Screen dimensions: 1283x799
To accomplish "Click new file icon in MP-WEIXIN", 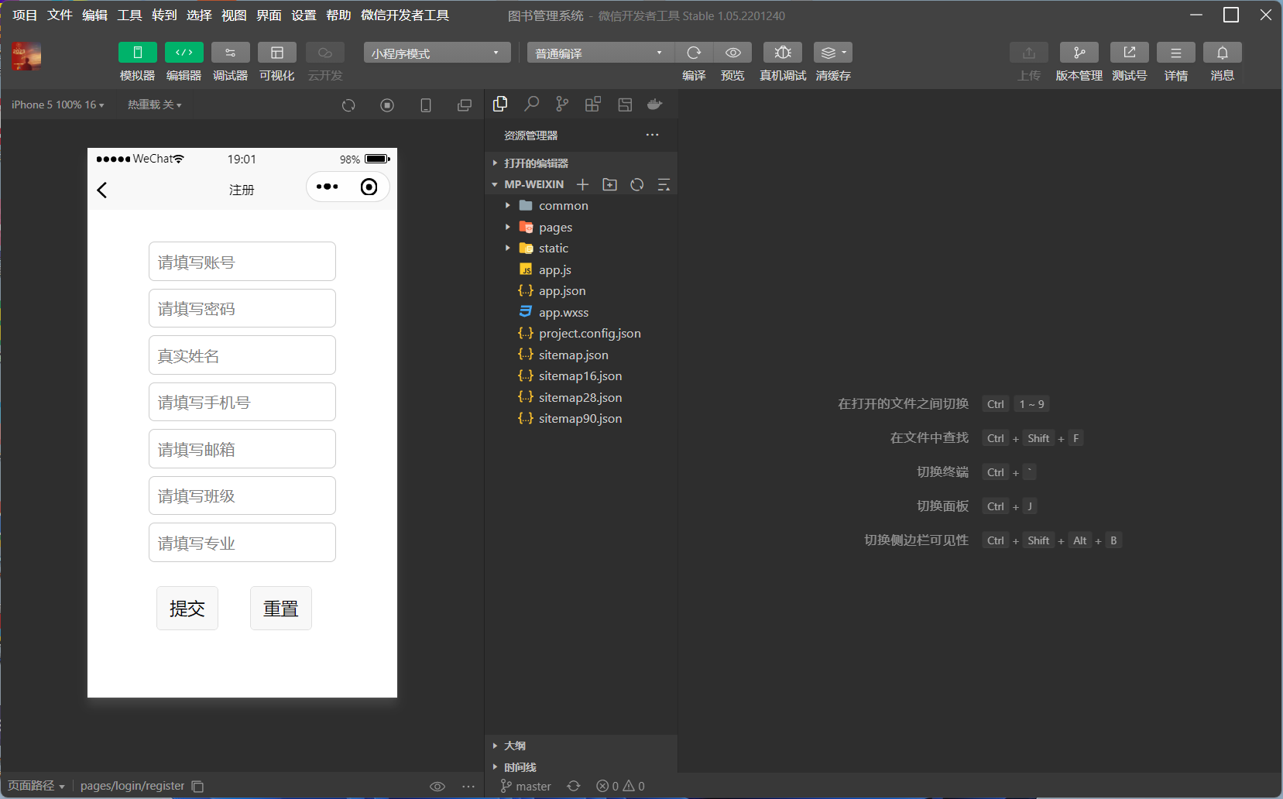I will pos(583,184).
